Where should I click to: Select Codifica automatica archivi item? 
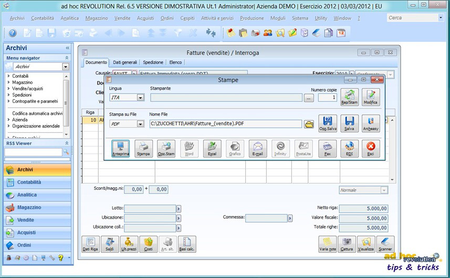pyautogui.click(x=37, y=113)
